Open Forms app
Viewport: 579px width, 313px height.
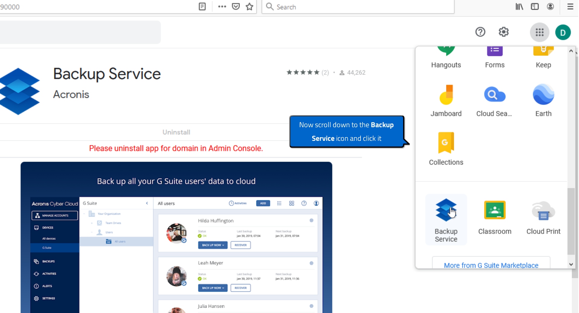point(495,58)
